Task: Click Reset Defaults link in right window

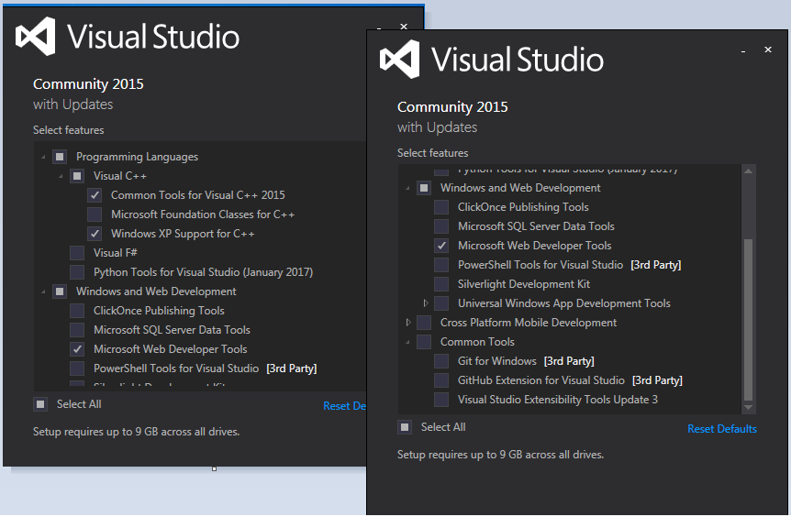Action: pyautogui.click(x=722, y=429)
